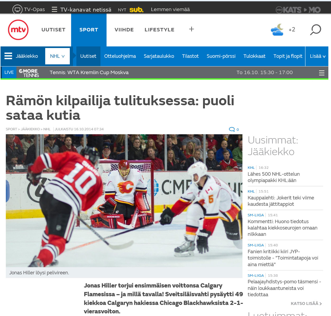Screen dimensions: 331x316
Task: Click the caption Jonas Hiller löysi pelivireen
Action: point(39,273)
